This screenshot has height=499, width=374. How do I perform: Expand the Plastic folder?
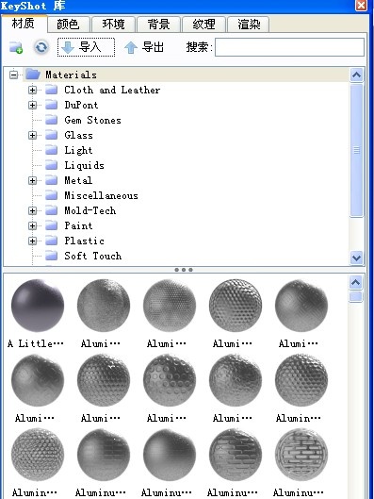[32, 241]
